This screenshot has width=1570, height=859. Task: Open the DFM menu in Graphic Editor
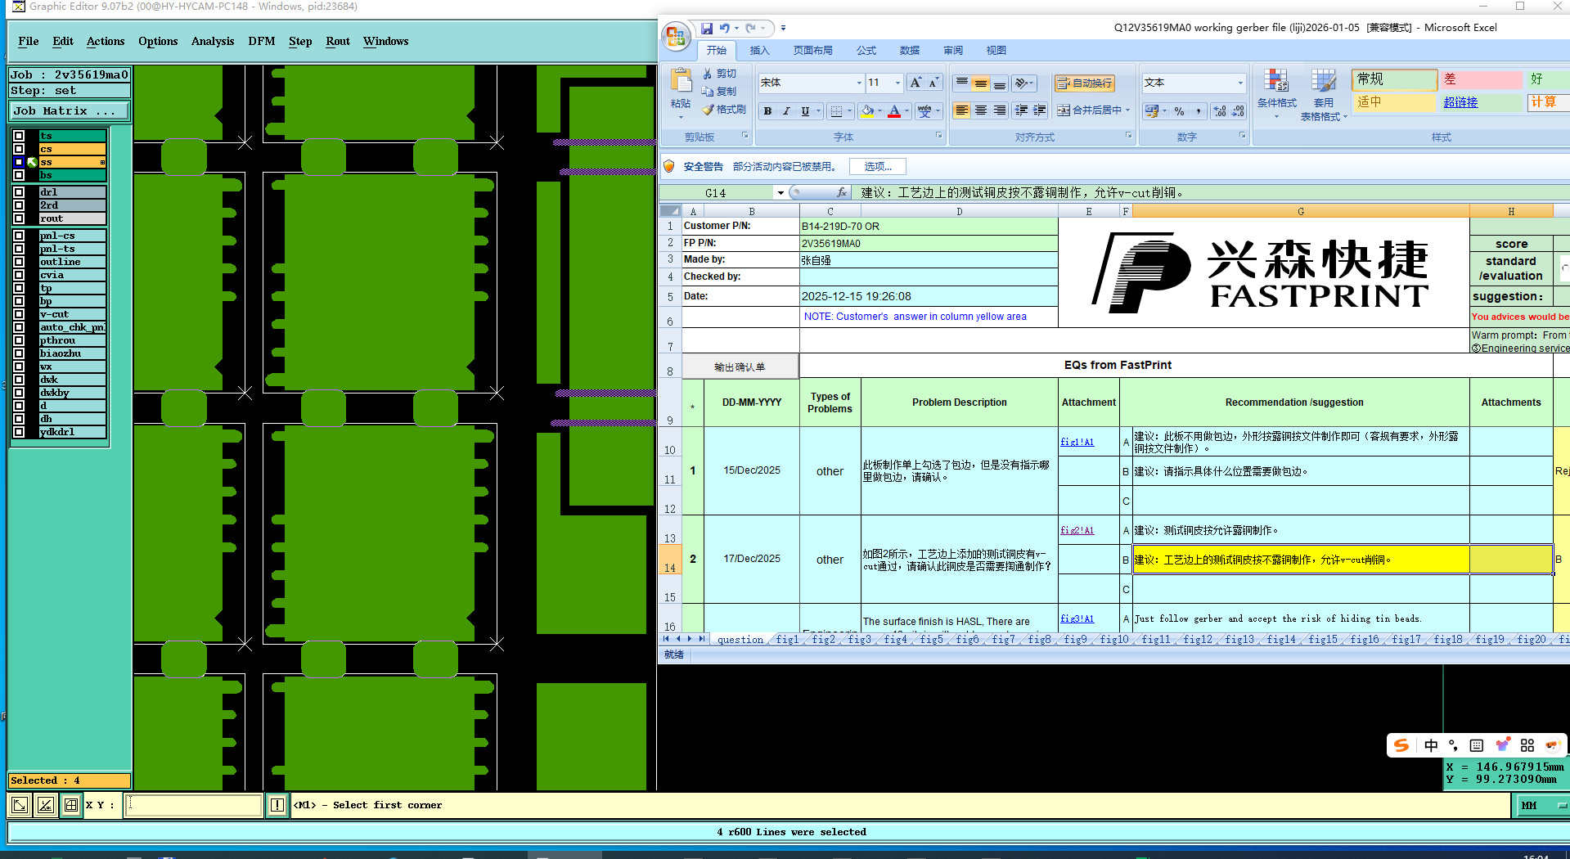[x=262, y=42]
